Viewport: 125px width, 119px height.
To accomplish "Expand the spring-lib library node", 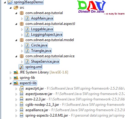I will pyautogui.click(x=10, y=78).
